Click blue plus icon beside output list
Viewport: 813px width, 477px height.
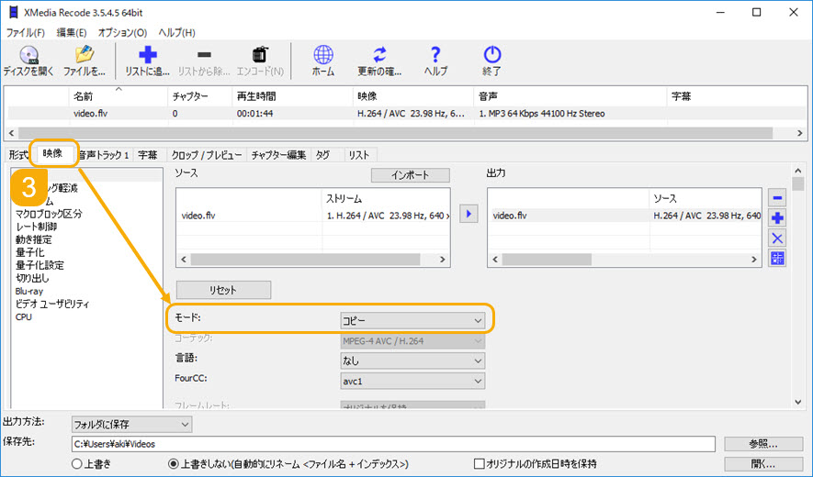[776, 217]
